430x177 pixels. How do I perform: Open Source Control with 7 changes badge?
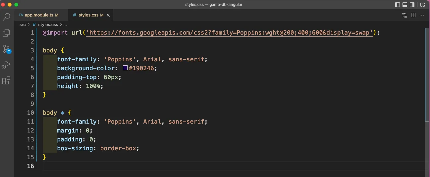click(x=7, y=49)
